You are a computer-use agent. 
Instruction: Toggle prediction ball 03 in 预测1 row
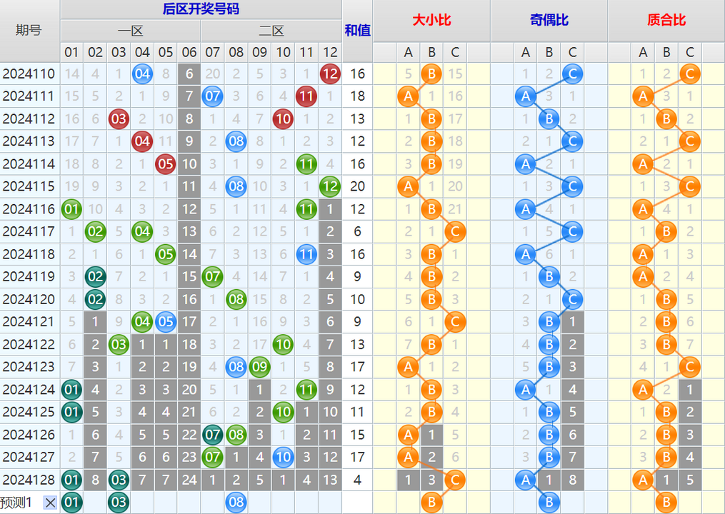(x=119, y=503)
